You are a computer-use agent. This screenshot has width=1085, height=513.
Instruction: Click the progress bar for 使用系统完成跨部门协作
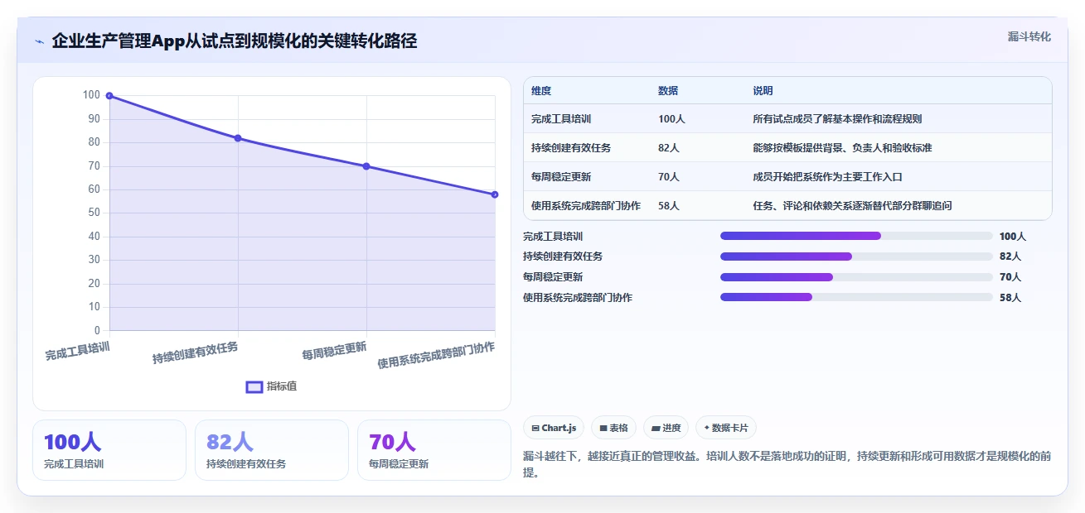pos(856,297)
